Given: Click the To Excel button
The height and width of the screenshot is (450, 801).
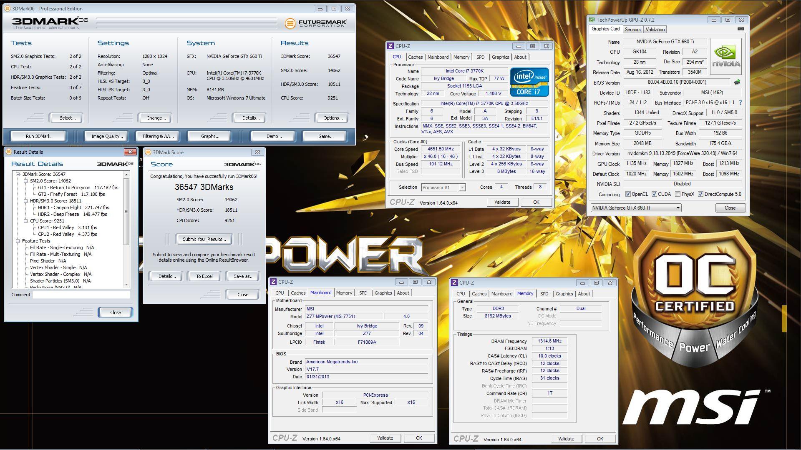Looking at the screenshot, I should click(204, 276).
